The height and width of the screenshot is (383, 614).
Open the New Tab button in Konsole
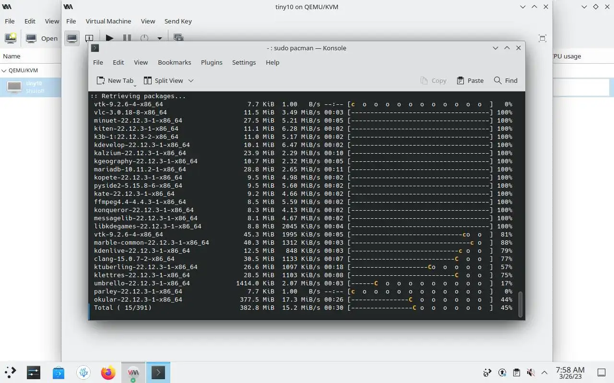115,80
